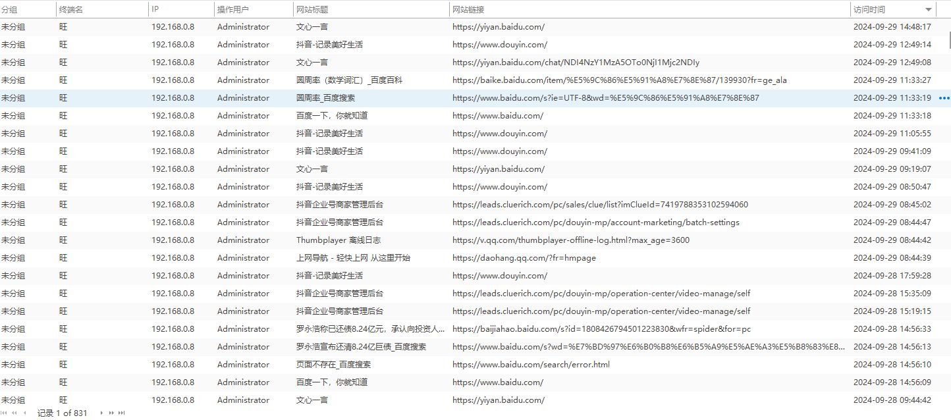
Task: Click the baike.baidu.com item link cell
Action: click(619, 80)
